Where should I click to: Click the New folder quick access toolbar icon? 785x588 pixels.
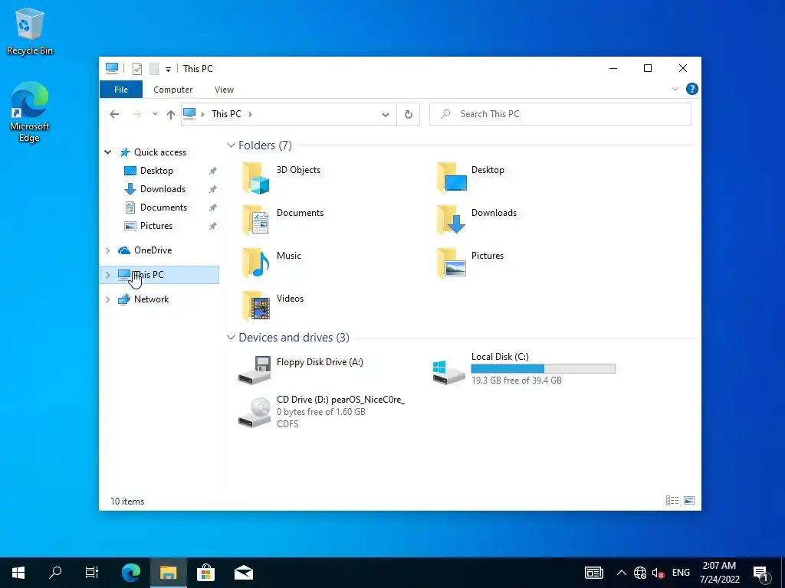tap(154, 68)
